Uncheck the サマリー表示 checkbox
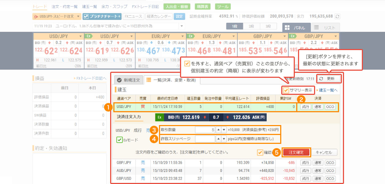Image resolution: width=385 pixels, height=184 pixels. pyautogui.click(x=286, y=90)
